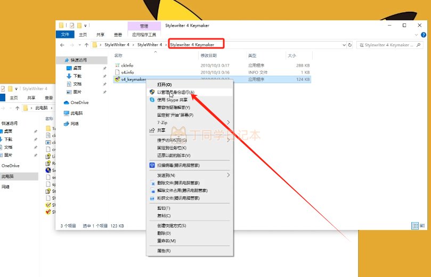The width and height of the screenshot is (431, 277).
Task: Select OneDrive in background StyleWriter 4 window sidebar
Action: pos(11,166)
